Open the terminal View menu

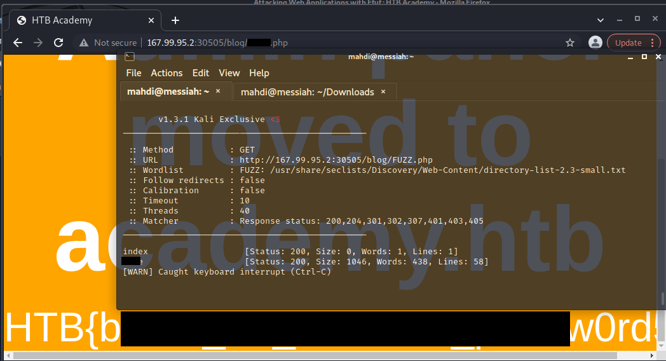[229, 73]
